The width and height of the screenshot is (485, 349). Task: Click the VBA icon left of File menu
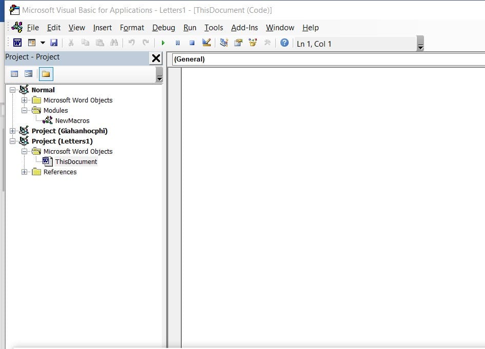(x=17, y=27)
